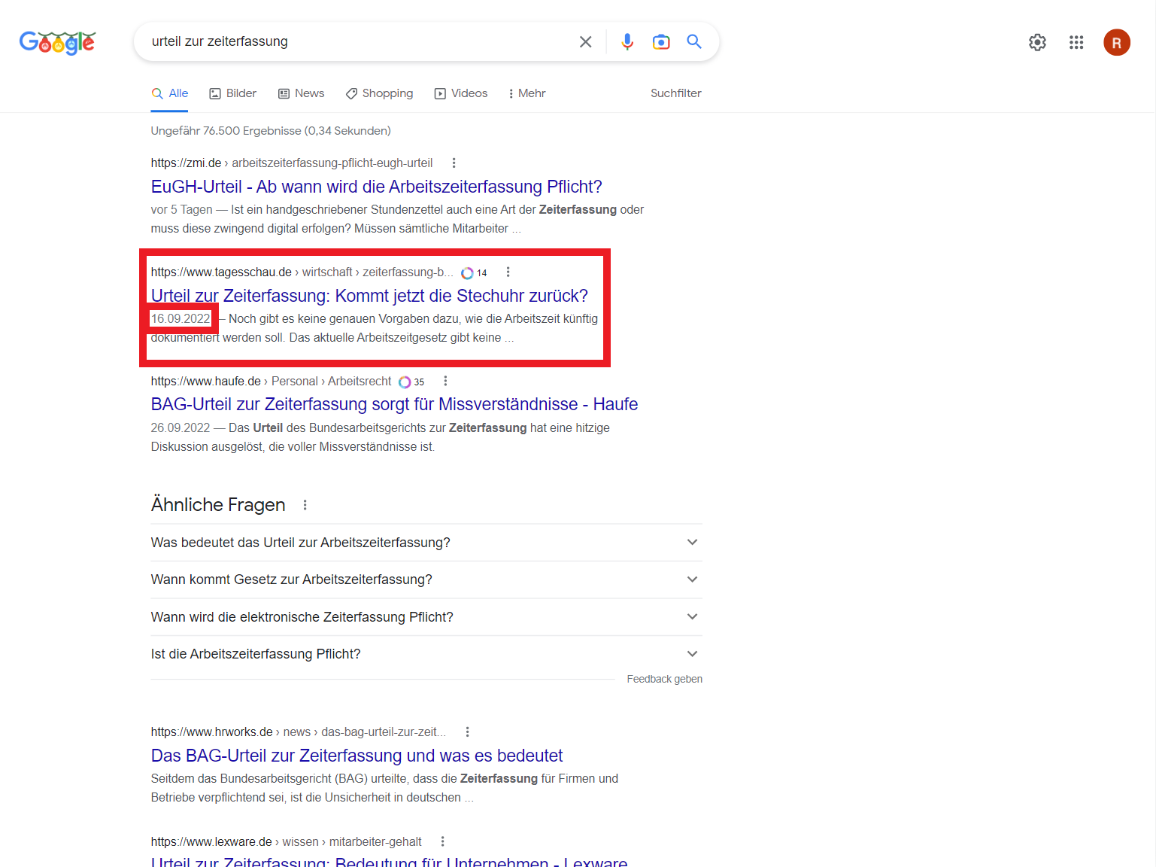This screenshot has width=1156, height=867.
Task: Click the circle badge 35 next to haufe result
Action: point(411,382)
